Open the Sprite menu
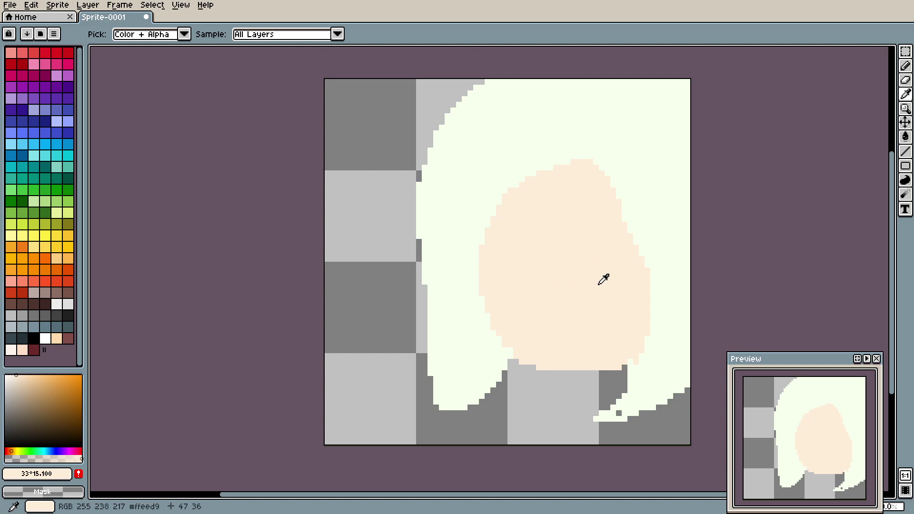Image resolution: width=914 pixels, height=514 pixels. [57, 5]
